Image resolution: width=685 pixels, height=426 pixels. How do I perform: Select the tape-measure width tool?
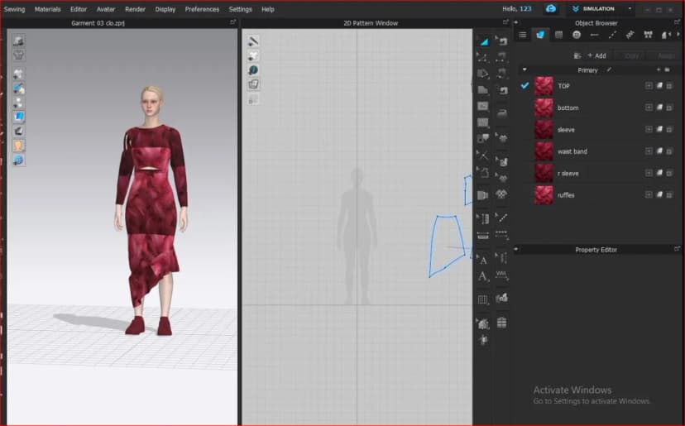click(483, 236)
